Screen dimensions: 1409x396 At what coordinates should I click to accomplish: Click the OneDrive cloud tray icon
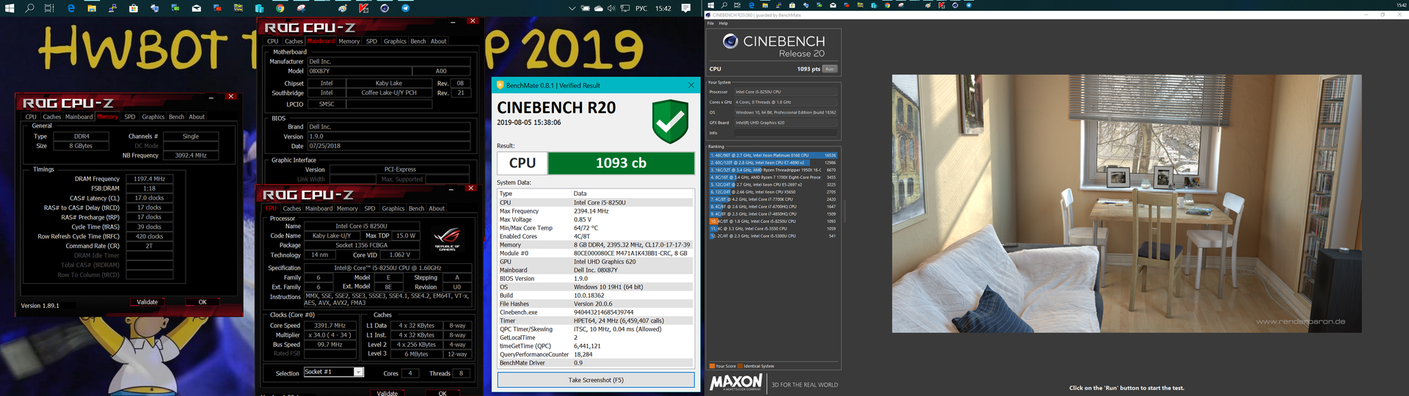pyautogui.click(x=599, y=9)
